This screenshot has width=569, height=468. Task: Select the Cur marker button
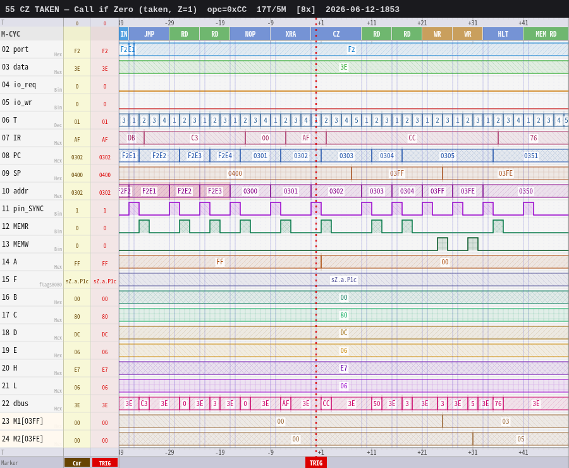(77, 463)
